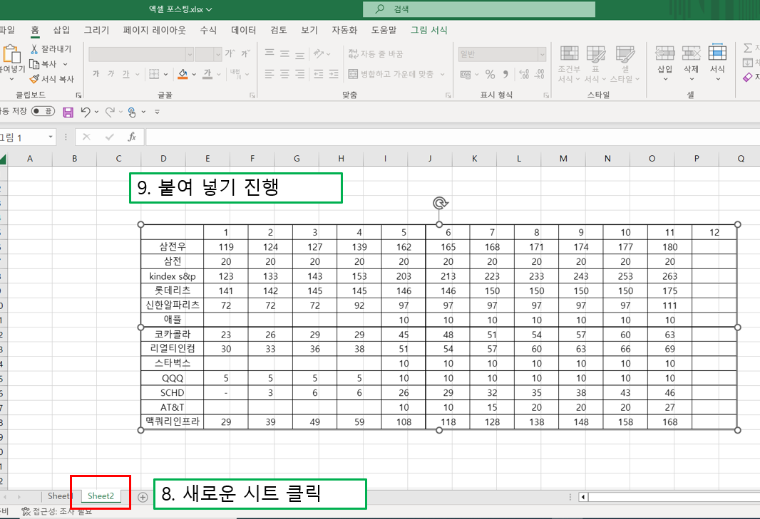Open the Review (검토) tab
760x519 pixels.
click(279, 30)
